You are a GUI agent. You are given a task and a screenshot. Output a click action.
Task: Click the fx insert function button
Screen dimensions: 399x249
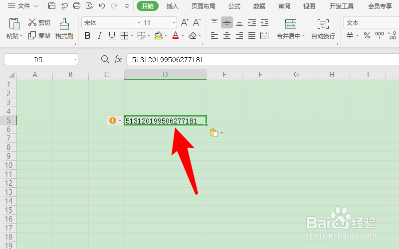(118, 59)
